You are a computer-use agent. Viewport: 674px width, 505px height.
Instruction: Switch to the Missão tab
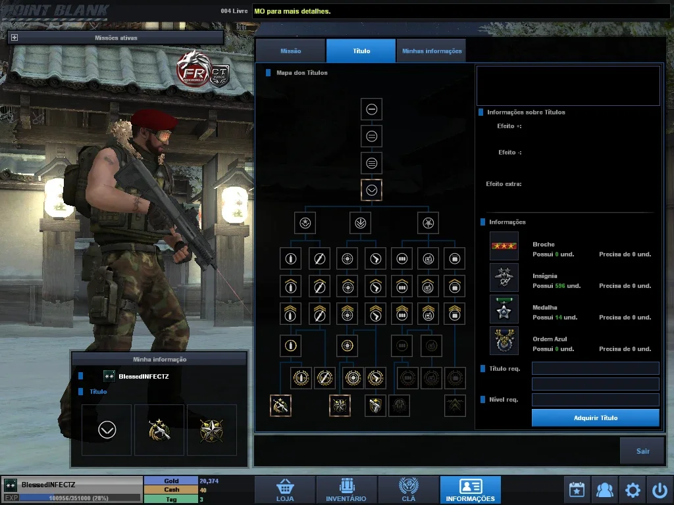point(290,51)
